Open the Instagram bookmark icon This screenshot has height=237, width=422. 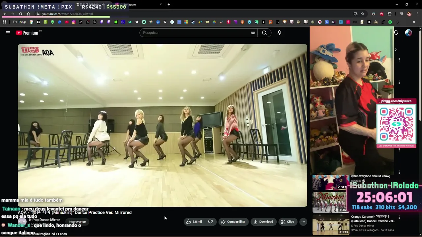pos(74,22)
